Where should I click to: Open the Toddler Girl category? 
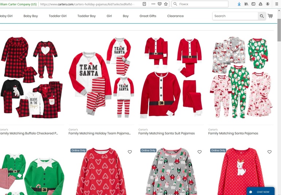(58, 16)
